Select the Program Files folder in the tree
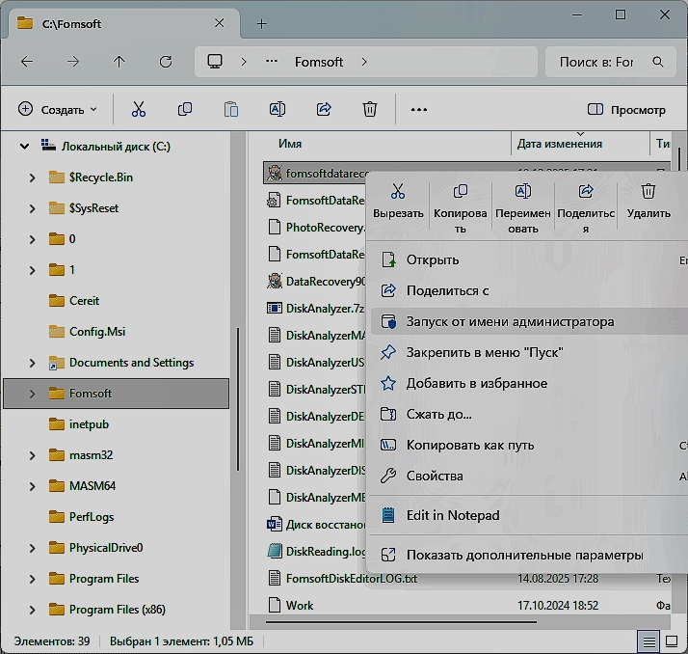Viewport: 688px width, 654px height. tap(93, 579)
